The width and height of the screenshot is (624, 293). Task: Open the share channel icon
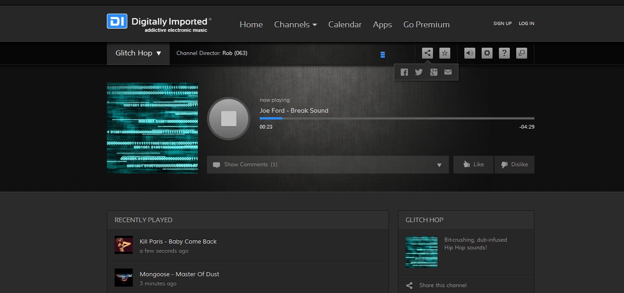pyautogui.click(x=427, y=53)
